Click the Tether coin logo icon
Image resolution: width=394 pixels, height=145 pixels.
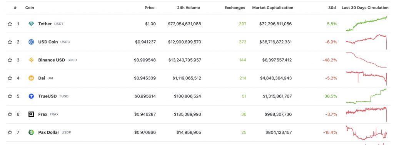tap(31, 24)
